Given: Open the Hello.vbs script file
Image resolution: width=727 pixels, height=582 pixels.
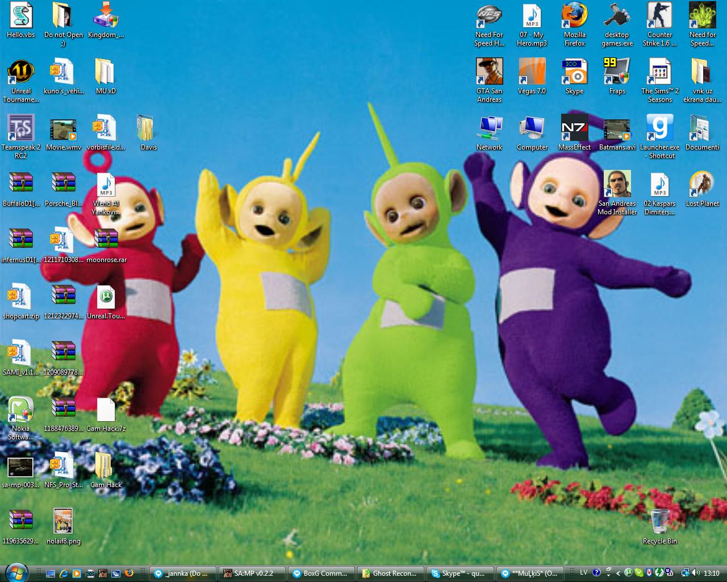Looking at the screenshot, I should pos(21,20).
